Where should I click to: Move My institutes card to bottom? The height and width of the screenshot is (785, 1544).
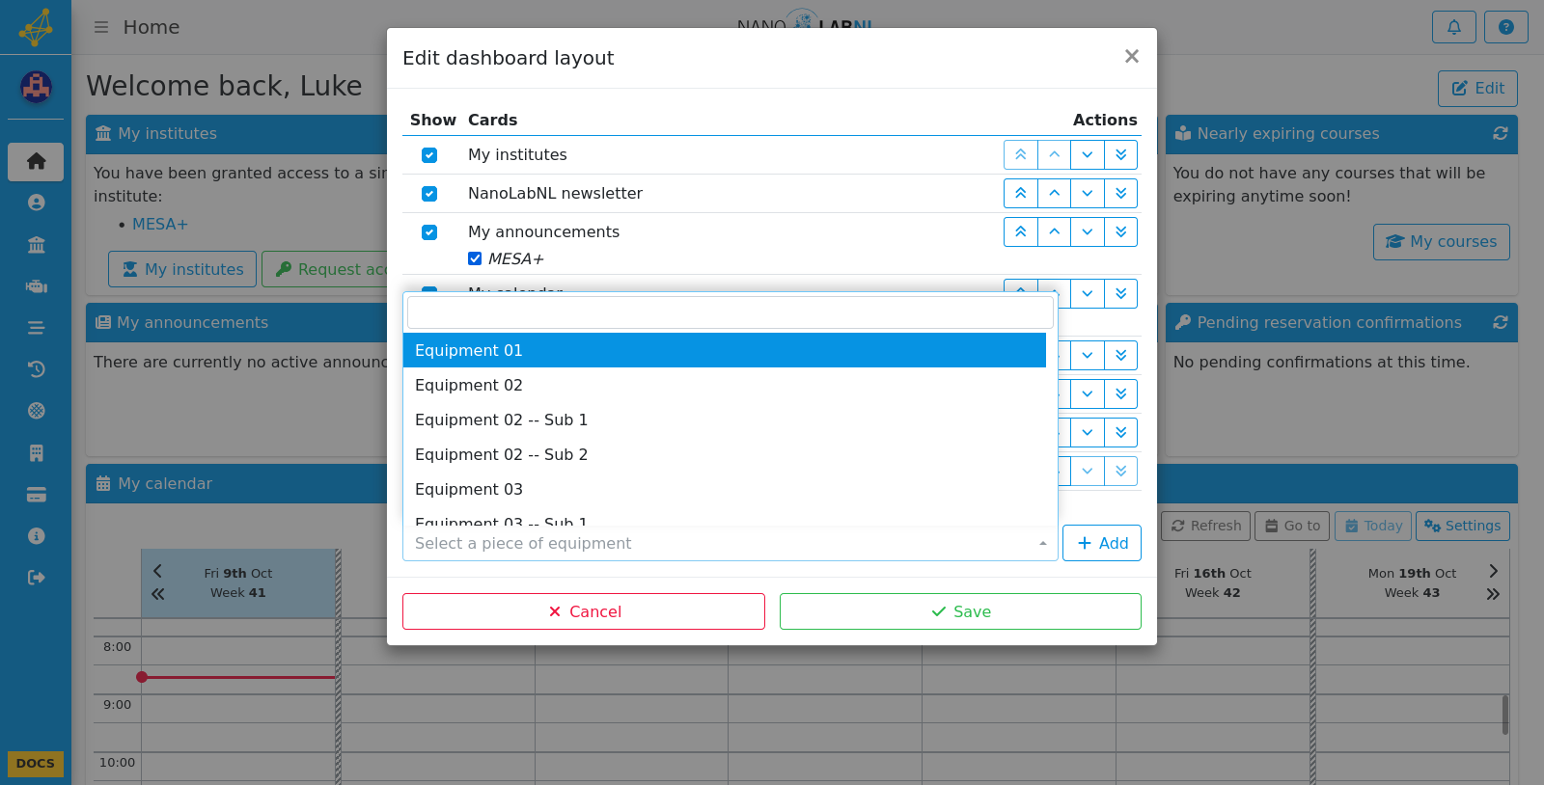(1120, 154)
